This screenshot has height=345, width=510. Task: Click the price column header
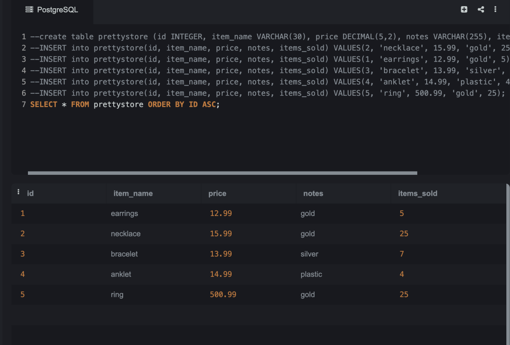point(217,193)
